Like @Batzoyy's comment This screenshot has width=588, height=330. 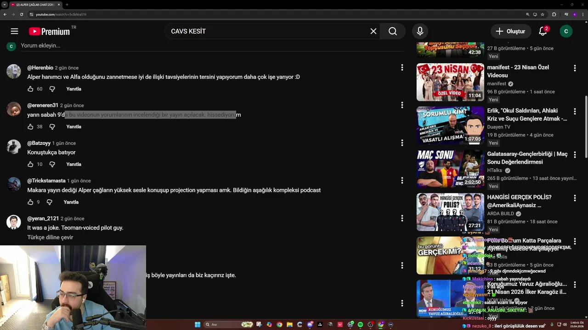click(30, 164)
